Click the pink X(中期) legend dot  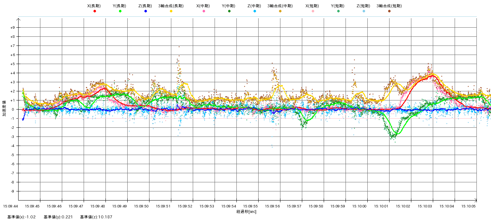204,11
